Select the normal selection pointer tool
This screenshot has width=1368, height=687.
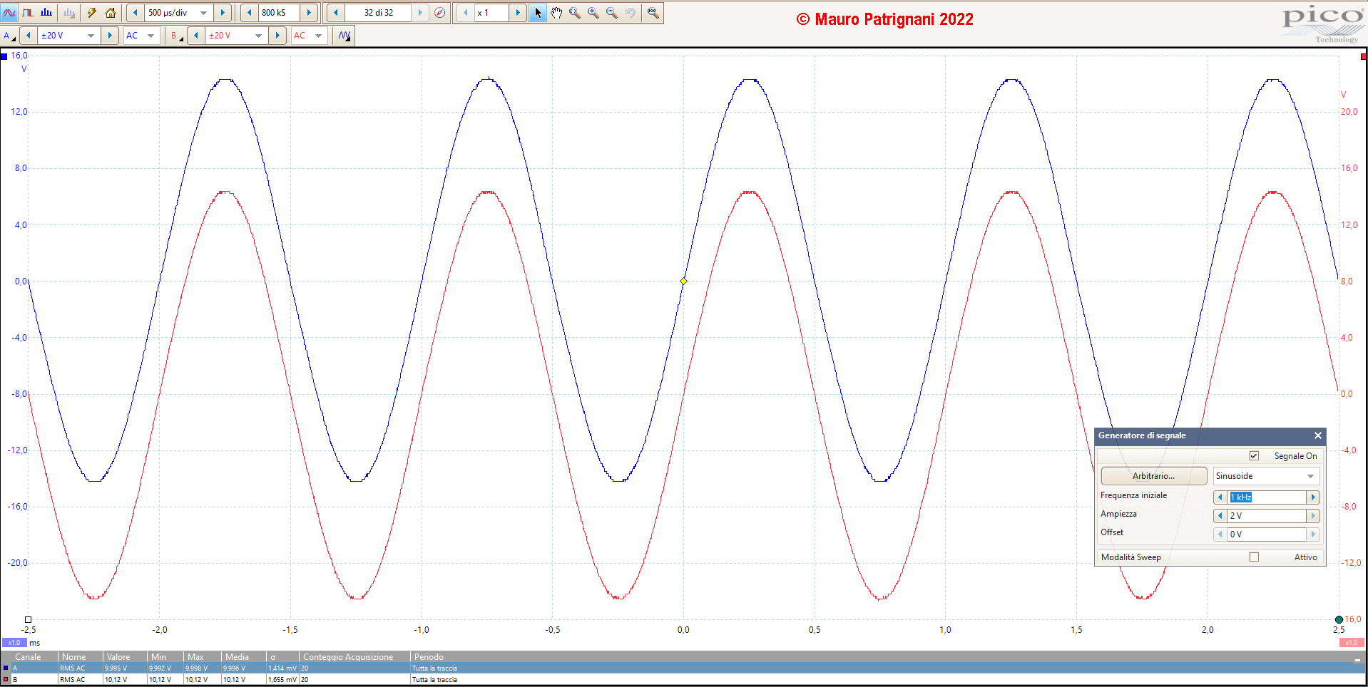click(538, 13)
